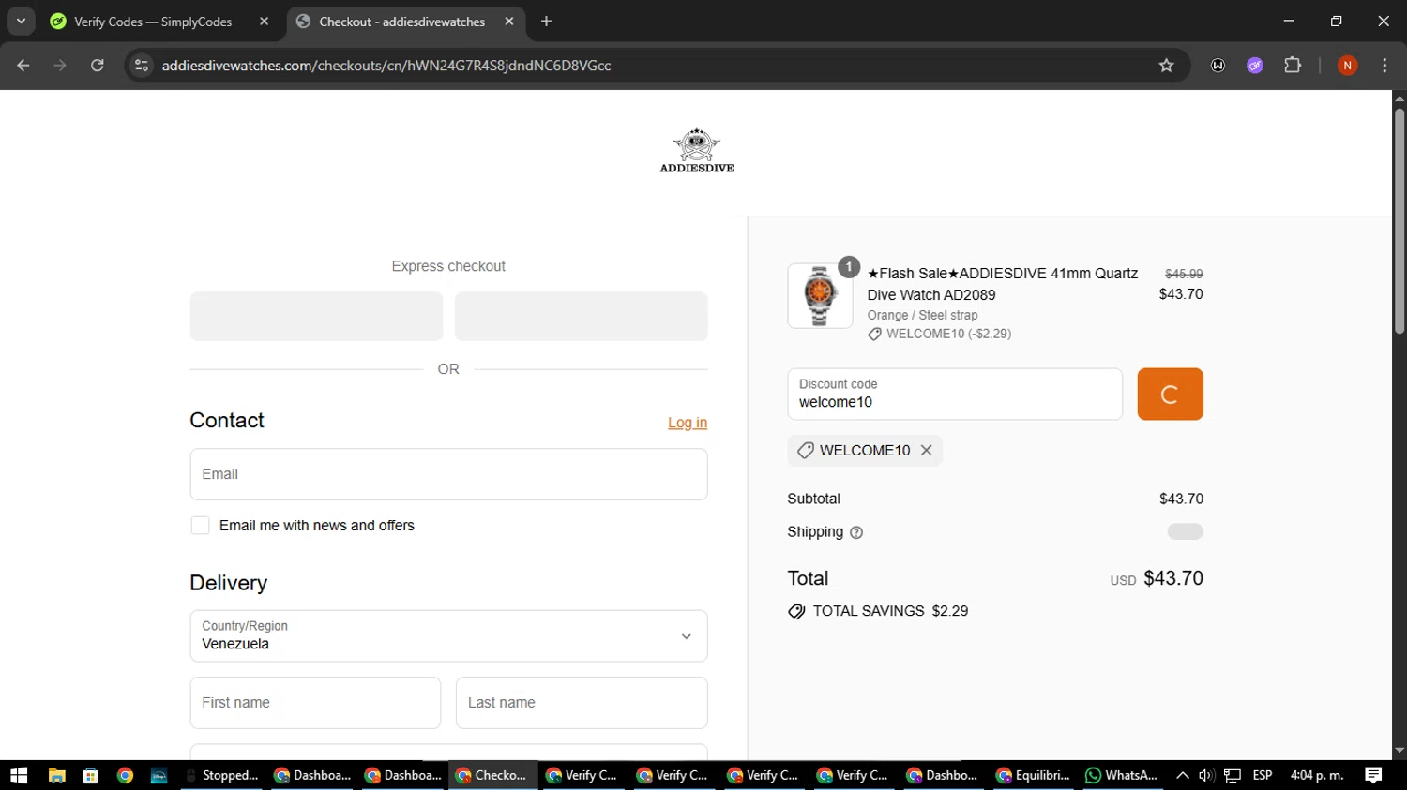Click the First name field

pos(315,703)
